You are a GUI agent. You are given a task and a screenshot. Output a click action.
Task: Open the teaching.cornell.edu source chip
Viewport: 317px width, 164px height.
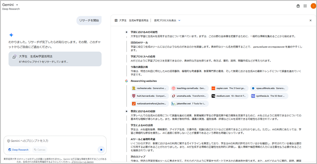click(x=190, y=88)
